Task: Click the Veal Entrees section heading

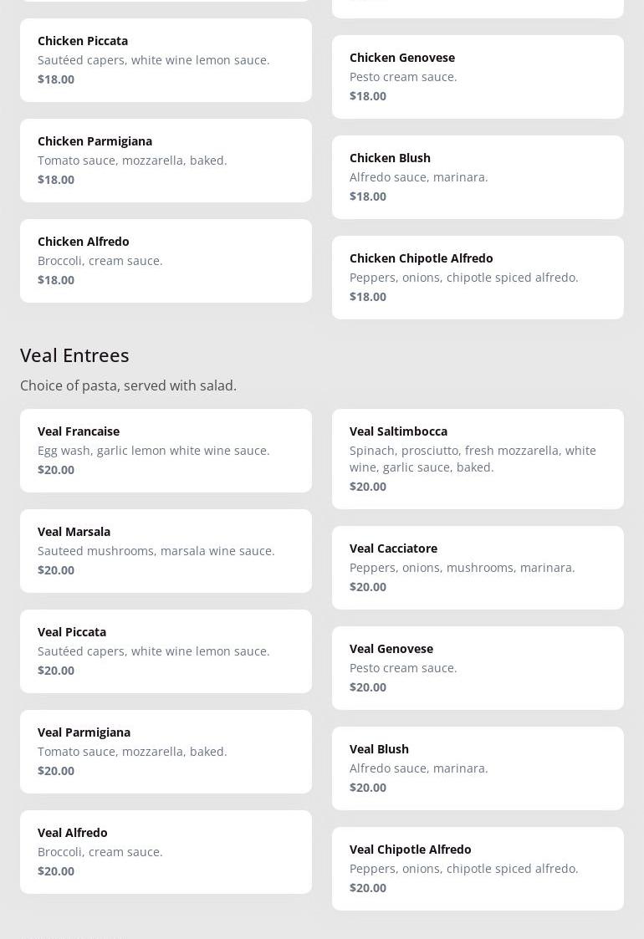Action: pos(74,355)
